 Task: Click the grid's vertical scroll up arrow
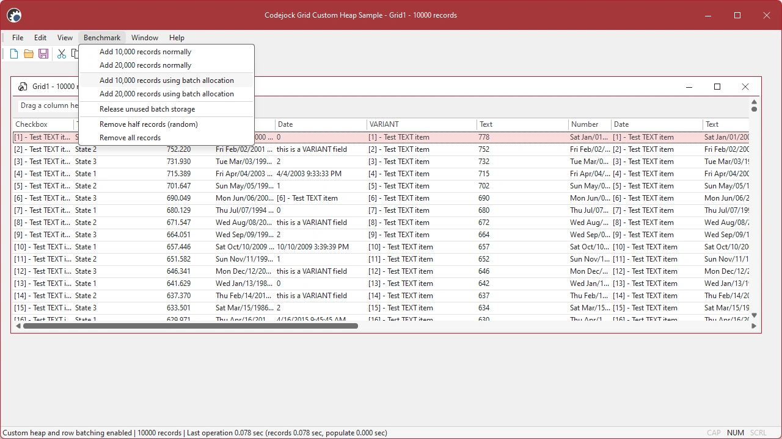point(754,102)
